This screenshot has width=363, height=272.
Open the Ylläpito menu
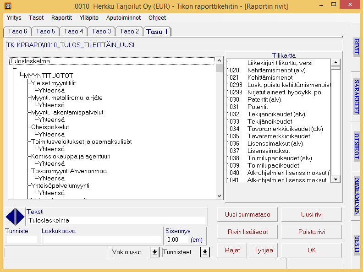(x=89, y=18)
